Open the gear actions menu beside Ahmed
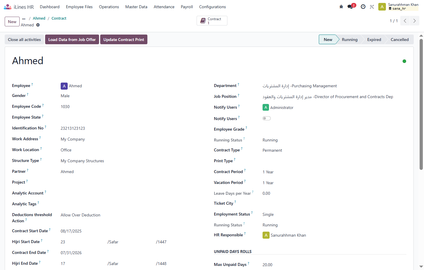Screen dimensions: 424x270 (38, 25)
